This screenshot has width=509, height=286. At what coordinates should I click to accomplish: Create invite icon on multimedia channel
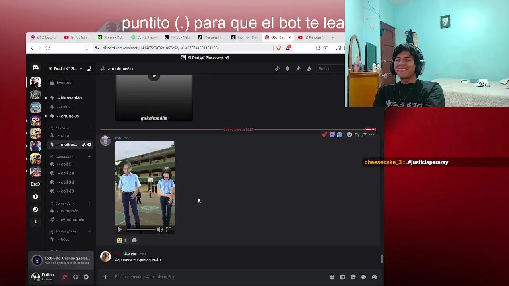tap(84, 145)
